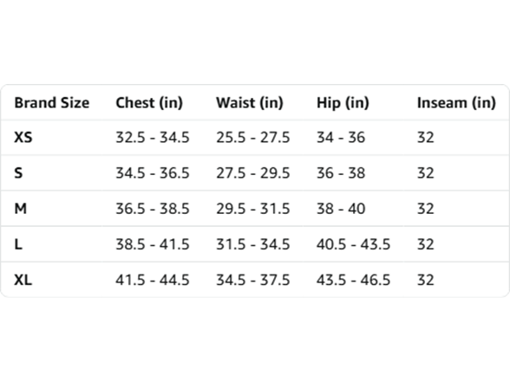
Task: Click hip value 40.5 - 43.5
Action: [353, 244]
